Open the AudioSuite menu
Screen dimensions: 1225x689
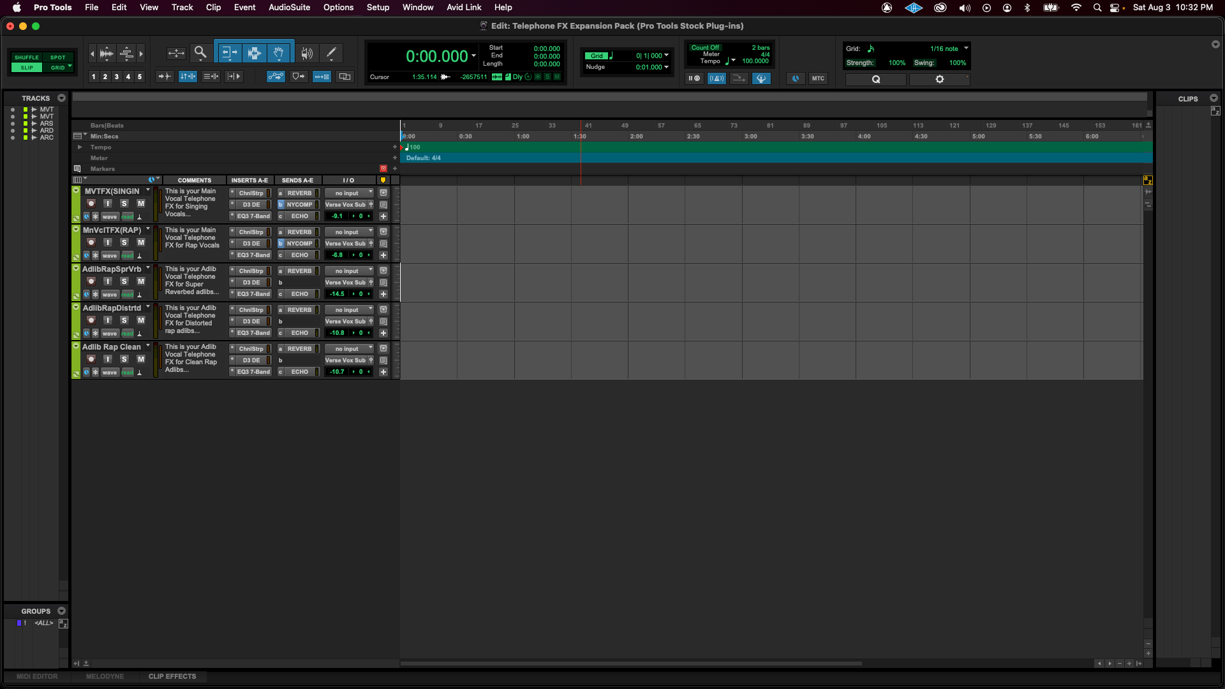tap(289, 8)
